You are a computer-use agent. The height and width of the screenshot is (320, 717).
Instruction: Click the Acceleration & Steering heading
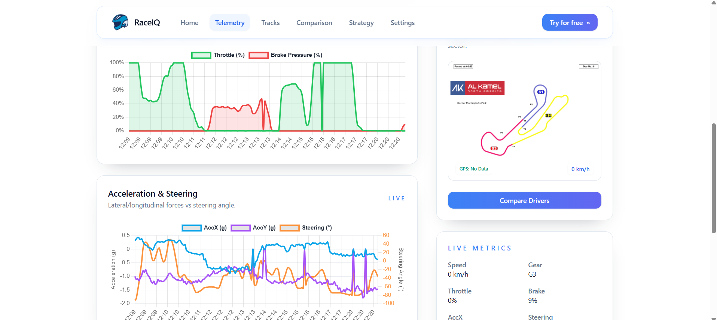(153, 194)
